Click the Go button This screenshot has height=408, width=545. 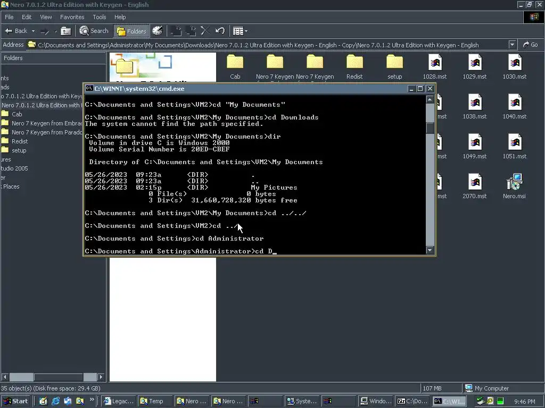[x=531, y=45]
